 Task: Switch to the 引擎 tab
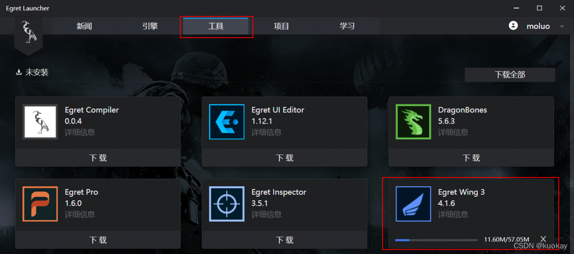click(x=150, y=26)
